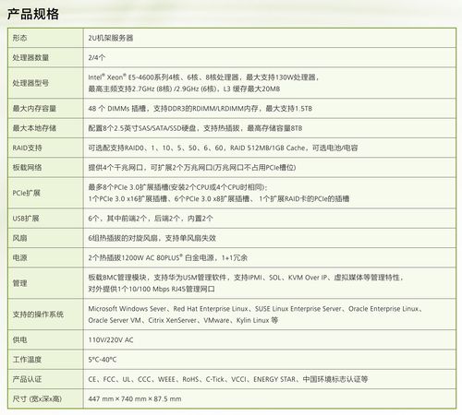Select the 板载网络 label

27,168
